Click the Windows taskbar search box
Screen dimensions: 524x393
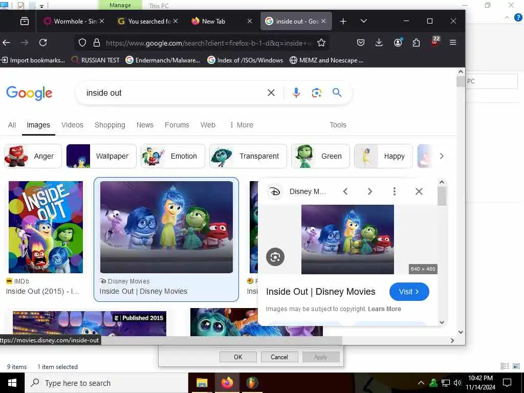point(106,383)
